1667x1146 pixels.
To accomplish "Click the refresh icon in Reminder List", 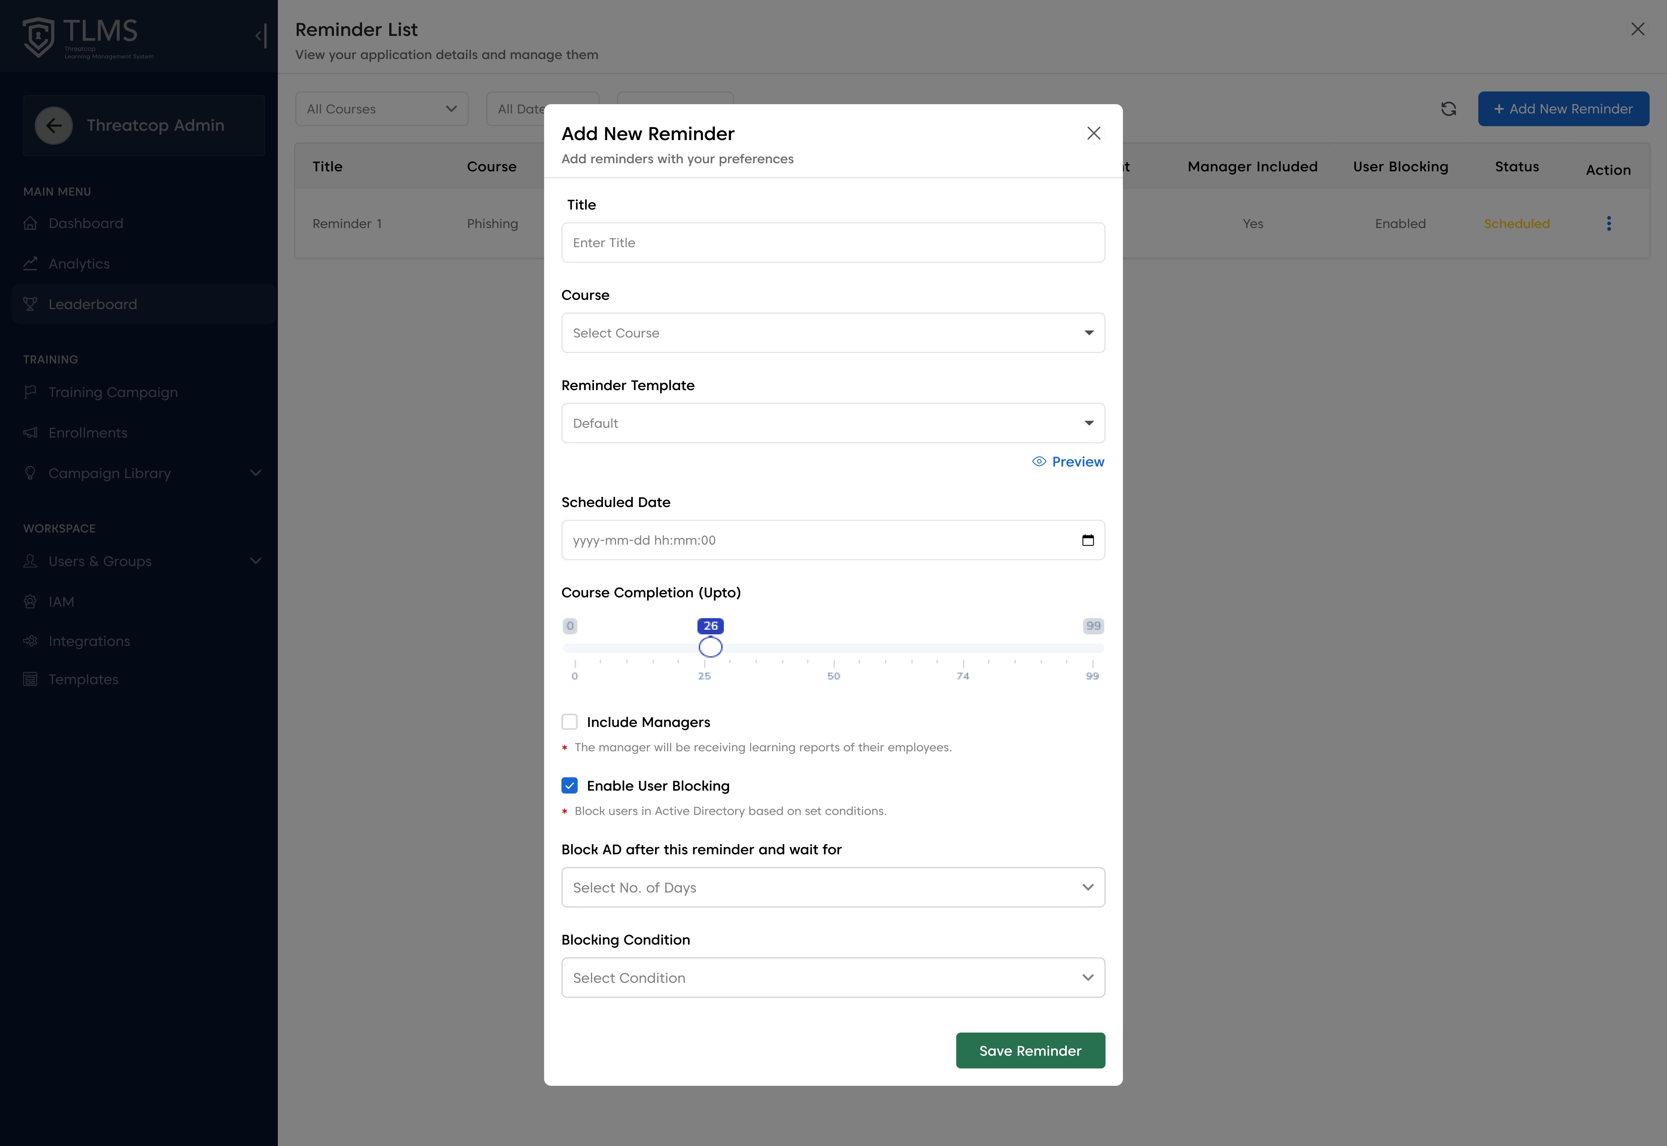I will [x=1449, y=109].
